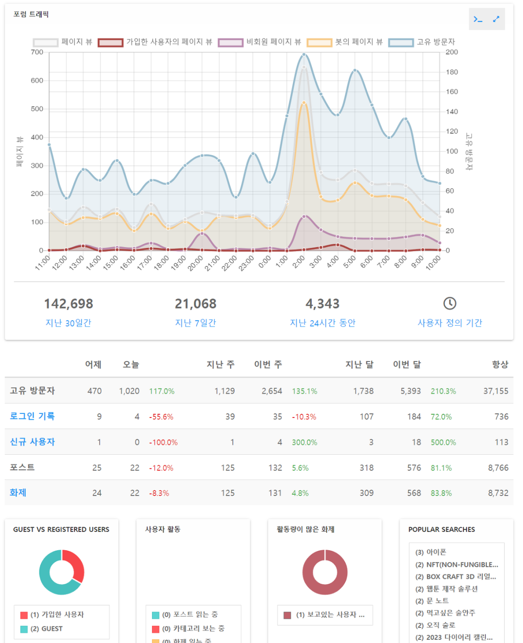Open the 신규 사용자 row link
Viewport: 523px width, 643px height.
click(x=32, y=442)
